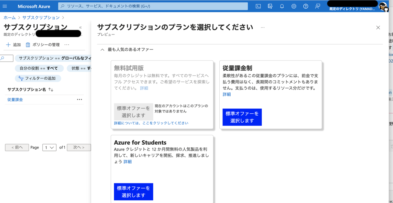Open the feedback icon in top bar
Image resolution: width=393 pixels, height=203 pixels.
(x=318, y=6)
